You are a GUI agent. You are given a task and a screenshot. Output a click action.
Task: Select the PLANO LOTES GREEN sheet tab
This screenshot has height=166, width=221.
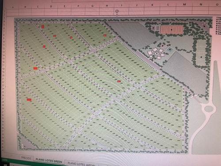[49, 161]
